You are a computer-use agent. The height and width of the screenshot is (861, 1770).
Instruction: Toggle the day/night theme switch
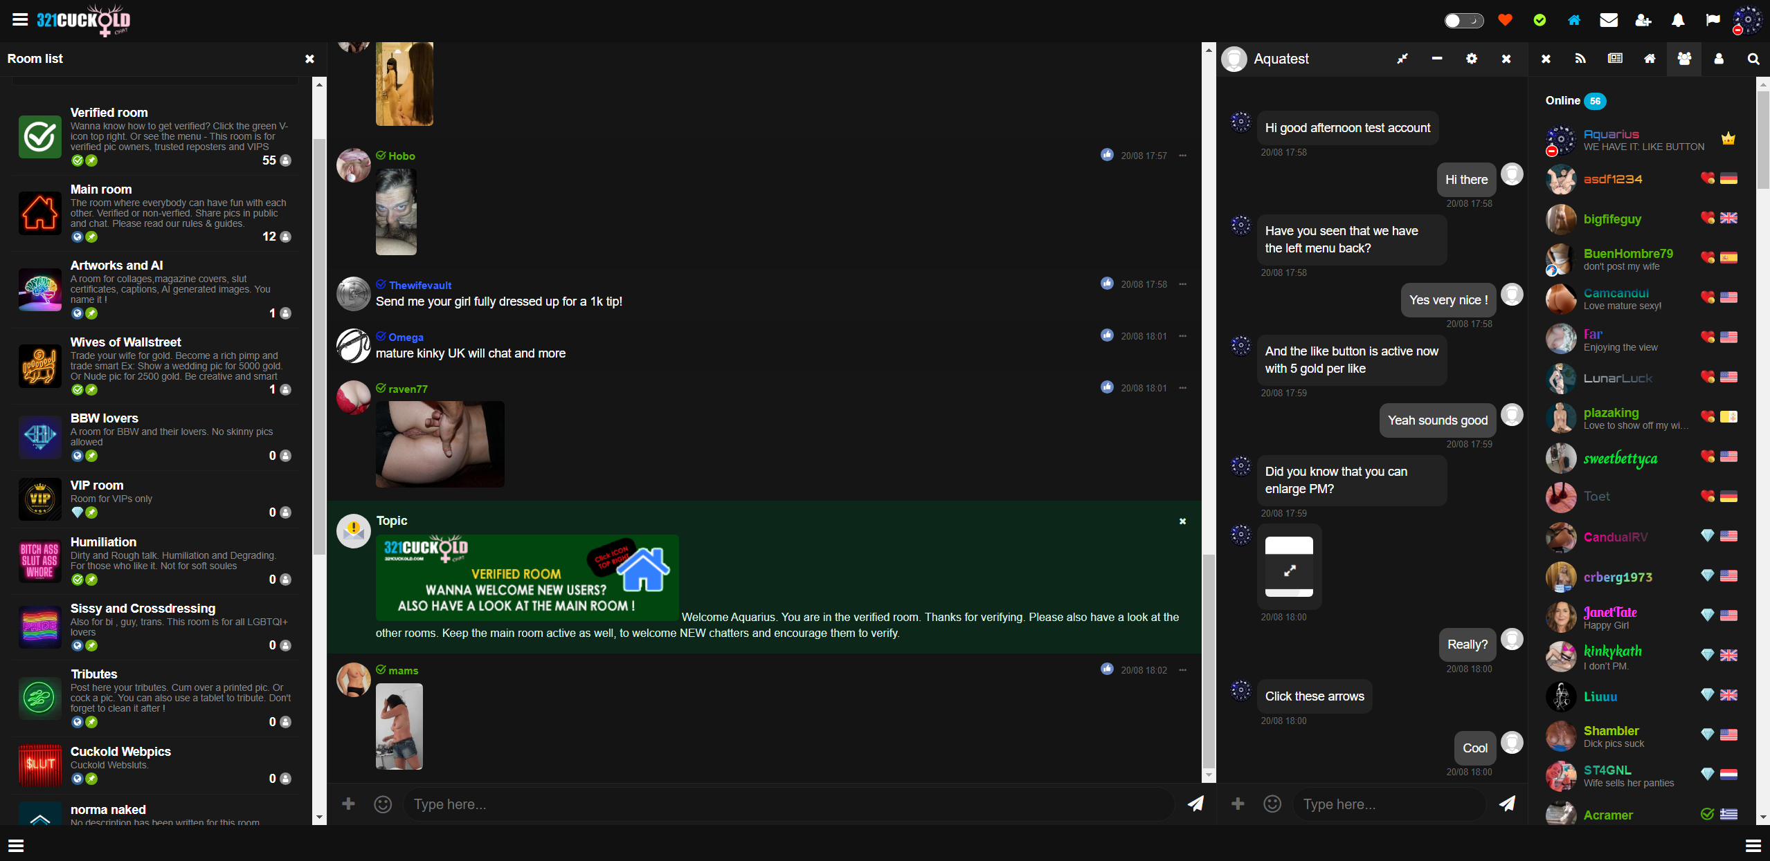coord(1463,20)
